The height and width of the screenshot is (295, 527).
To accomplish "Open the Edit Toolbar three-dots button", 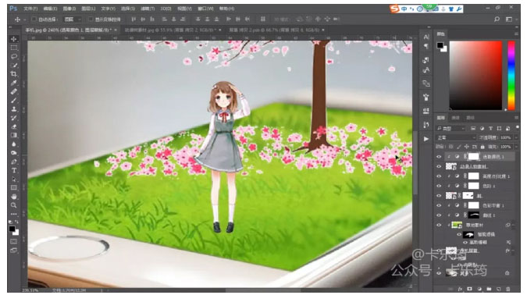I will [14, 214].
